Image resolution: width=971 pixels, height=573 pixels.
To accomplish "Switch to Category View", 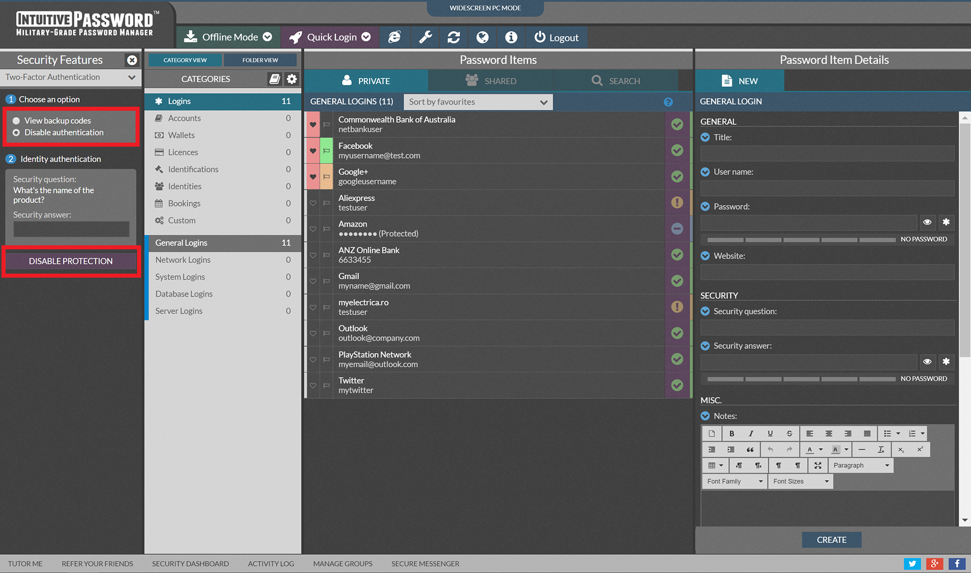I will click(185, 60).
